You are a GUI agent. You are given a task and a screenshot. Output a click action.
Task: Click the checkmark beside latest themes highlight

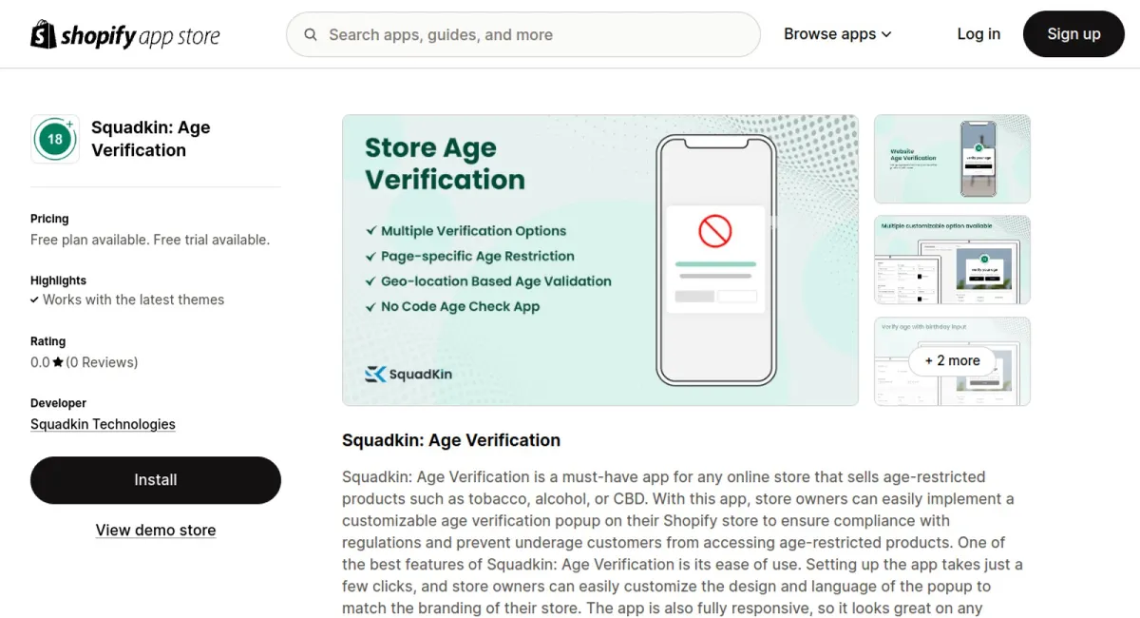pos(35,299)
